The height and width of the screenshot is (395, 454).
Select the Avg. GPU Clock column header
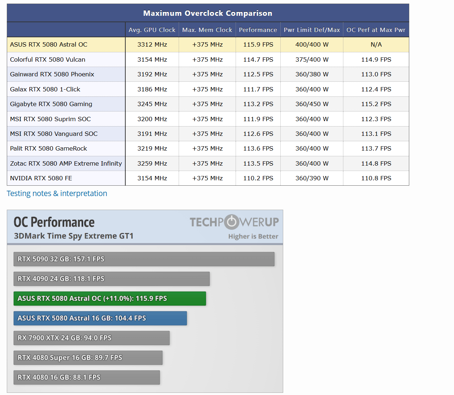(x=152, y=30)
